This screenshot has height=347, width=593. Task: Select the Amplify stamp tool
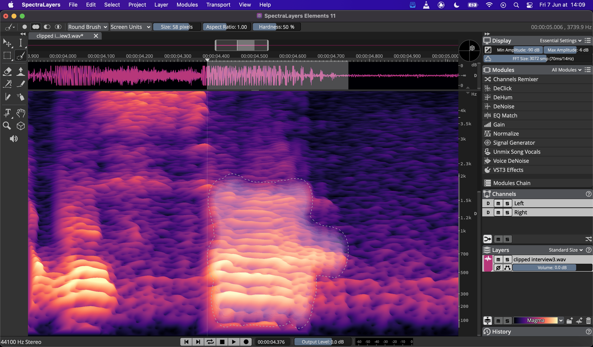(21, 71)
